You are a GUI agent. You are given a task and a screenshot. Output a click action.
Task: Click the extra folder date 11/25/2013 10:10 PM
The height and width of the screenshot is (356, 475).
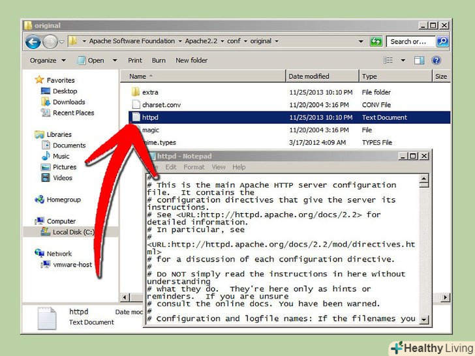click(x=321, y=92)
